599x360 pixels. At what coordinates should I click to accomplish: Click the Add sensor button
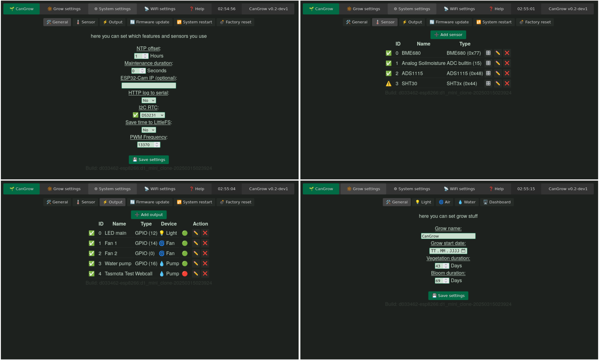point(448,35)
